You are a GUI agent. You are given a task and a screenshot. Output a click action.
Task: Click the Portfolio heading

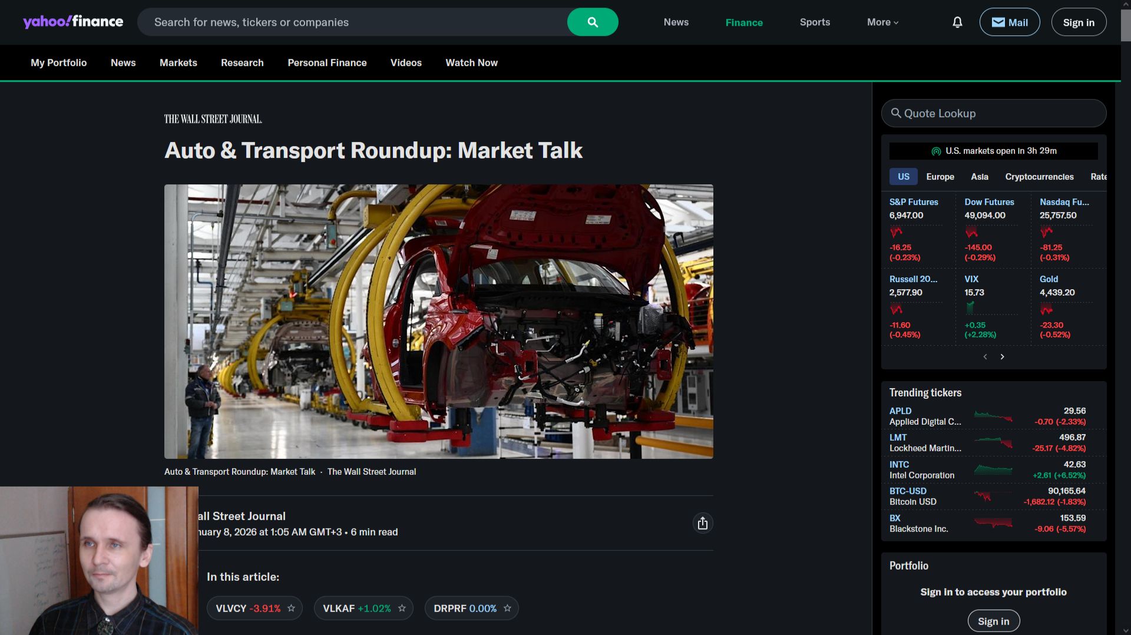point(908,566)
